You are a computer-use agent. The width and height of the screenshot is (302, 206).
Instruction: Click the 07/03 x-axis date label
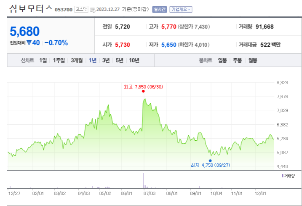pyautogui.click(x=149, y=193)
